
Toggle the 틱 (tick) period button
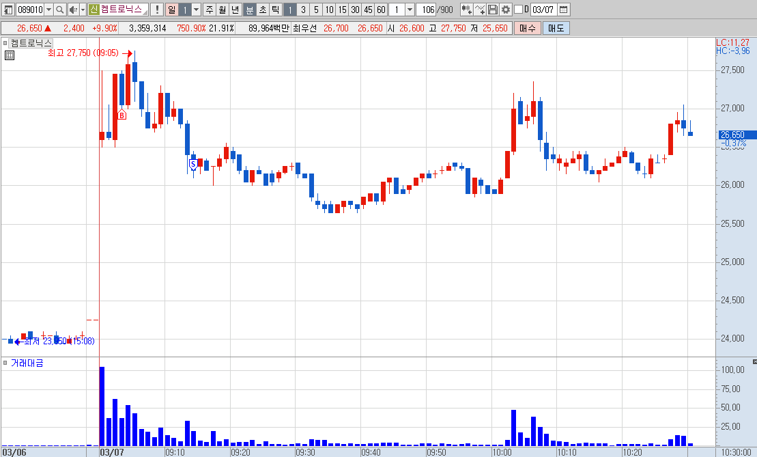pos(275,10)
